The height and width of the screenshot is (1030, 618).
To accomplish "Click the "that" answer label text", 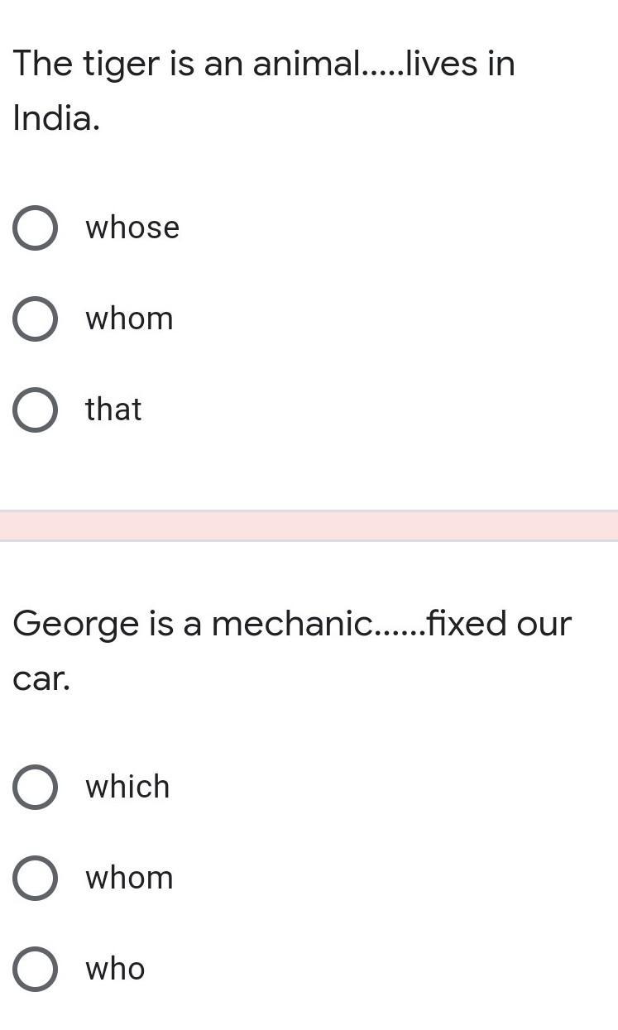I will pyautogui.click(x=113, y=410).
